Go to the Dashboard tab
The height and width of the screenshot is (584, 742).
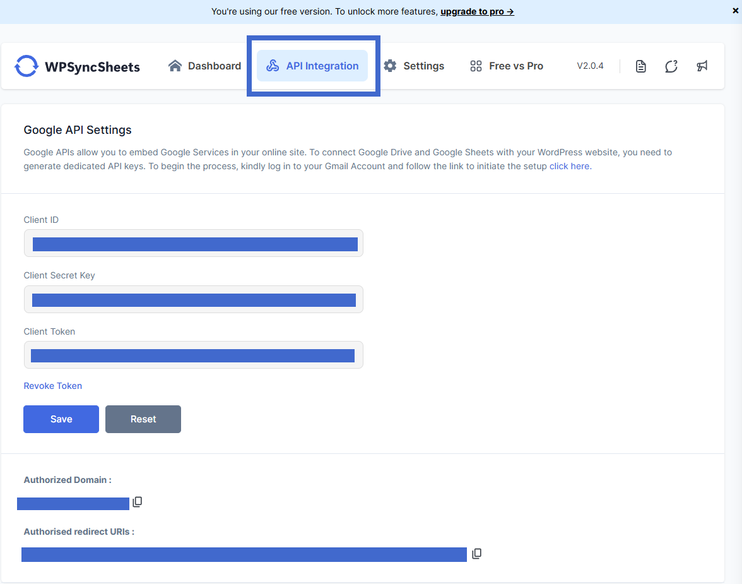point(205,66)
